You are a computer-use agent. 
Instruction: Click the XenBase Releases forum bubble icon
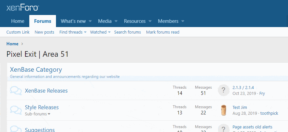click(16, 91)
